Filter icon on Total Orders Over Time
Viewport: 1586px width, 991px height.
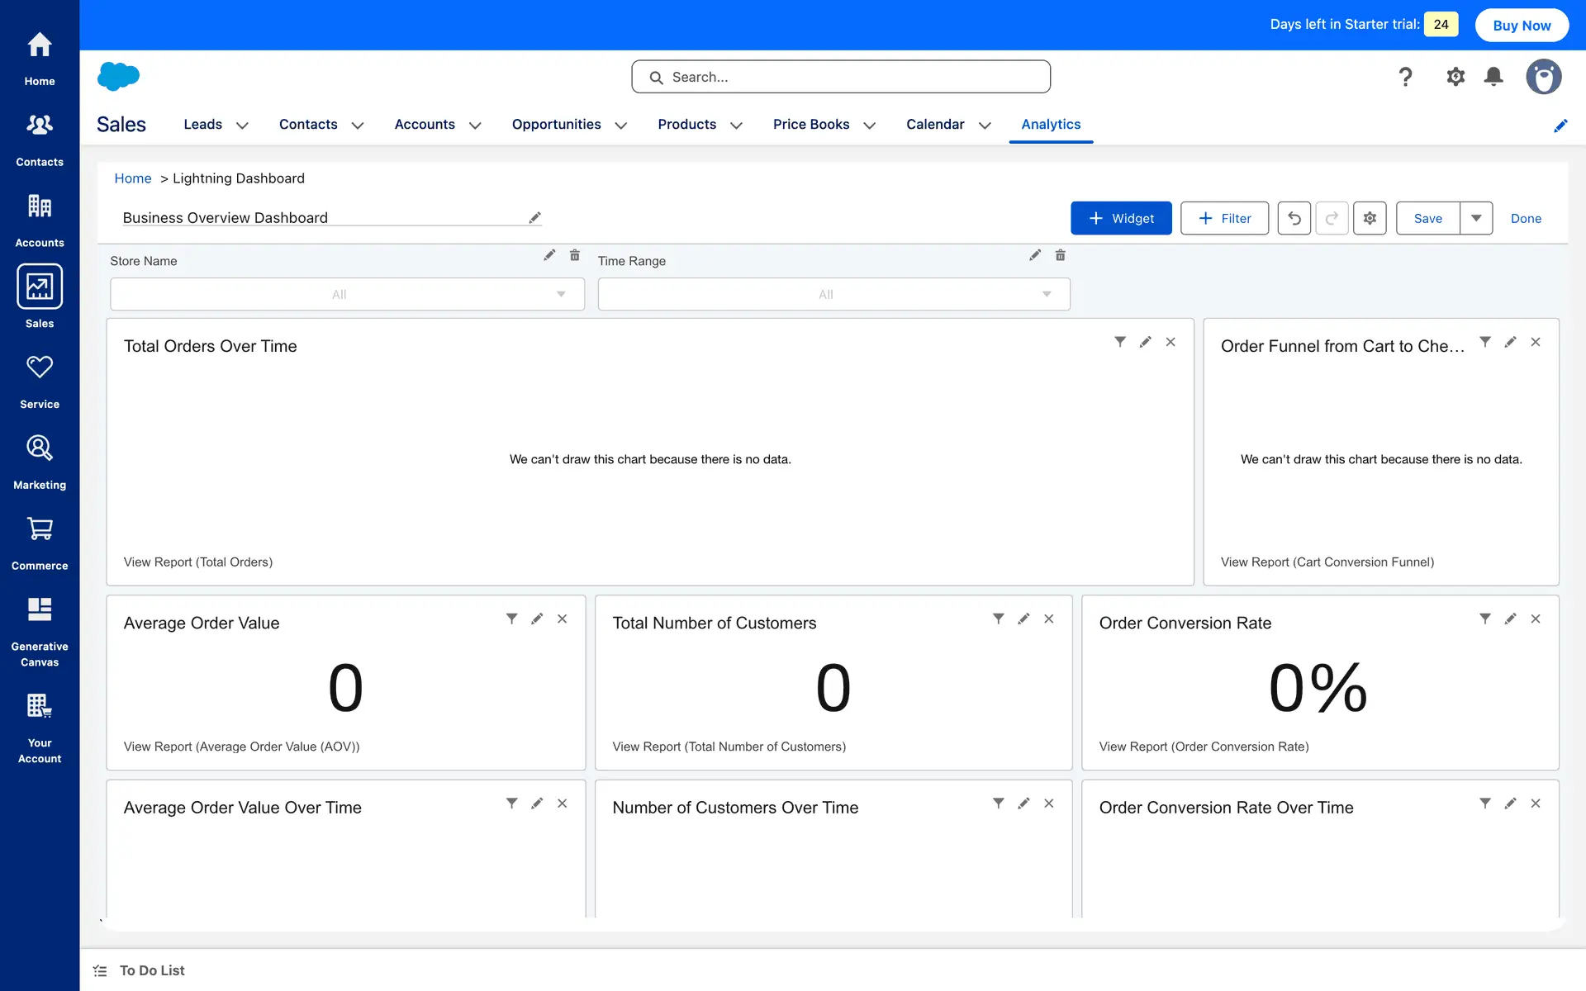click(1120, 342)
